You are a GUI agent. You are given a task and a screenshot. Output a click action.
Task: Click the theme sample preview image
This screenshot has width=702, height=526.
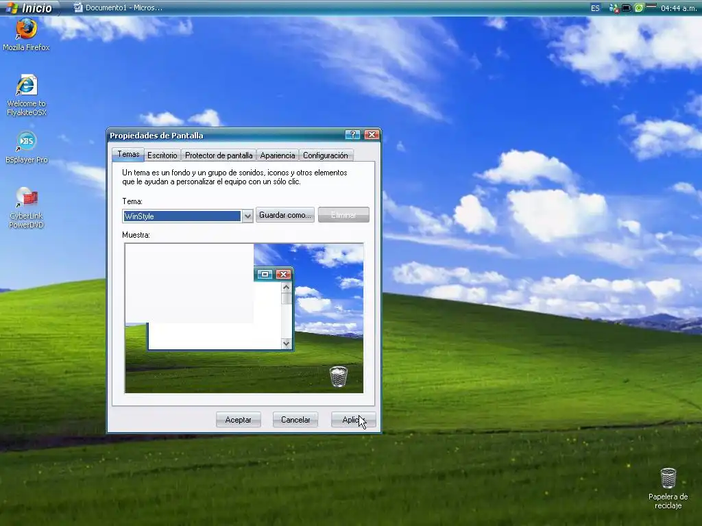tap(244, 318)
